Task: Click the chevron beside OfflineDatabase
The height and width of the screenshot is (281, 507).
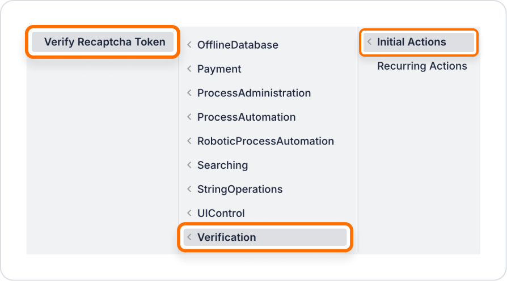Action: point(189,45)
